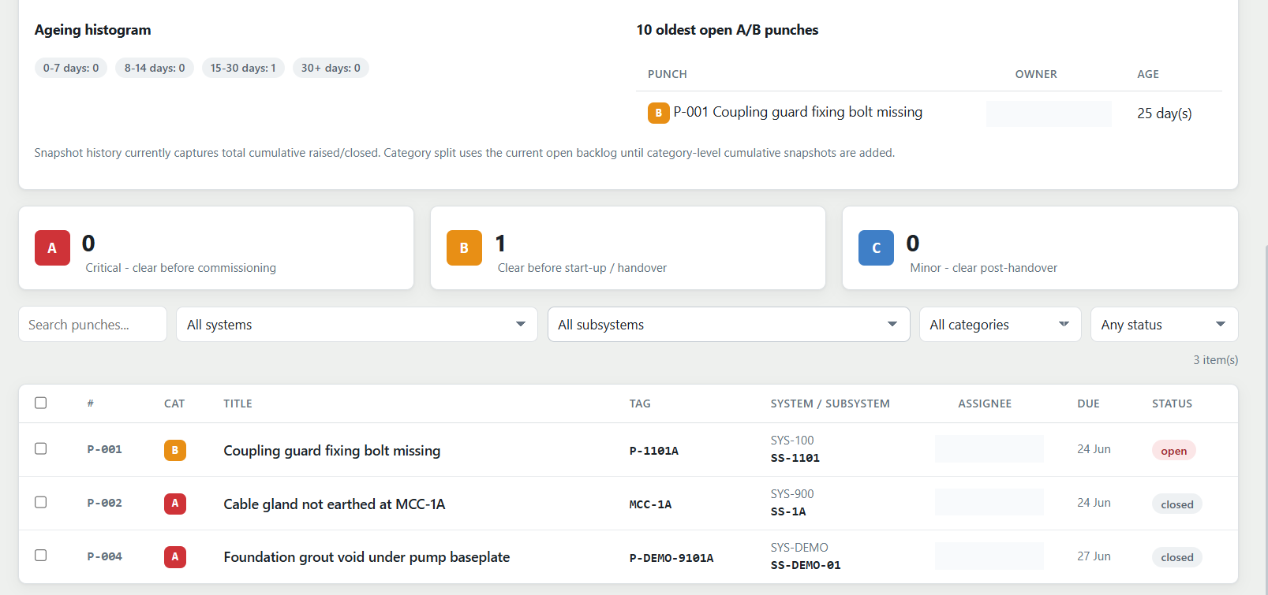Tick the checkbox for punch P-004
This screenshot has width=1268, height=595.
pyautogui.click(x=41, y=556)
